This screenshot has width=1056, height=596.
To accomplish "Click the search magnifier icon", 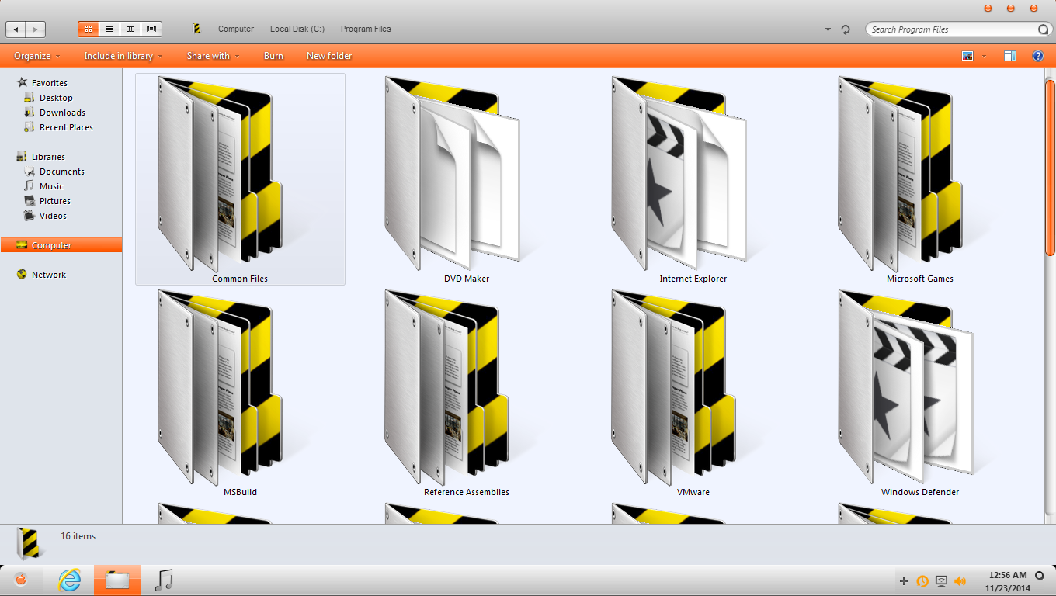I will click(x=1044, y=29).
